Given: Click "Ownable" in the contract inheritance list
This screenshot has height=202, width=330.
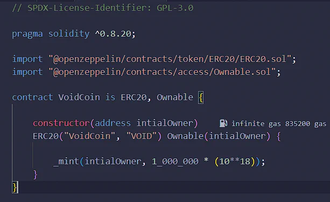Looking at the screenshot, I should coord(175,97).
